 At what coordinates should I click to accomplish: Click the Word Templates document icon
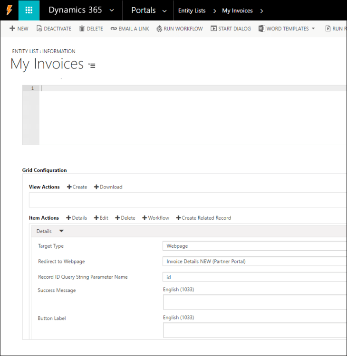262,28
